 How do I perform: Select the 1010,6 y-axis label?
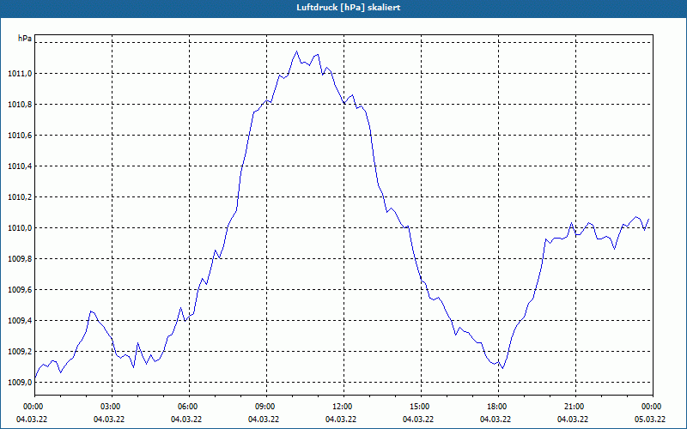pyautogui.click(x=20, y=136)
